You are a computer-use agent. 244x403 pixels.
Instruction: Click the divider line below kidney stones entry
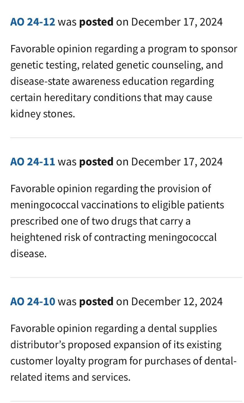pyautogui.click(x=126, y=138)
